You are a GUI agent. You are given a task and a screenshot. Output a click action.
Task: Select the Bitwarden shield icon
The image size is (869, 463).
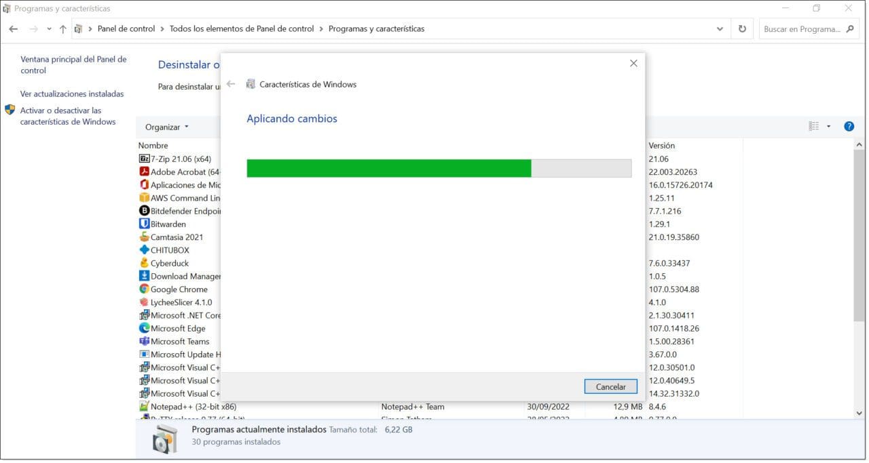(x=144, y=224)
